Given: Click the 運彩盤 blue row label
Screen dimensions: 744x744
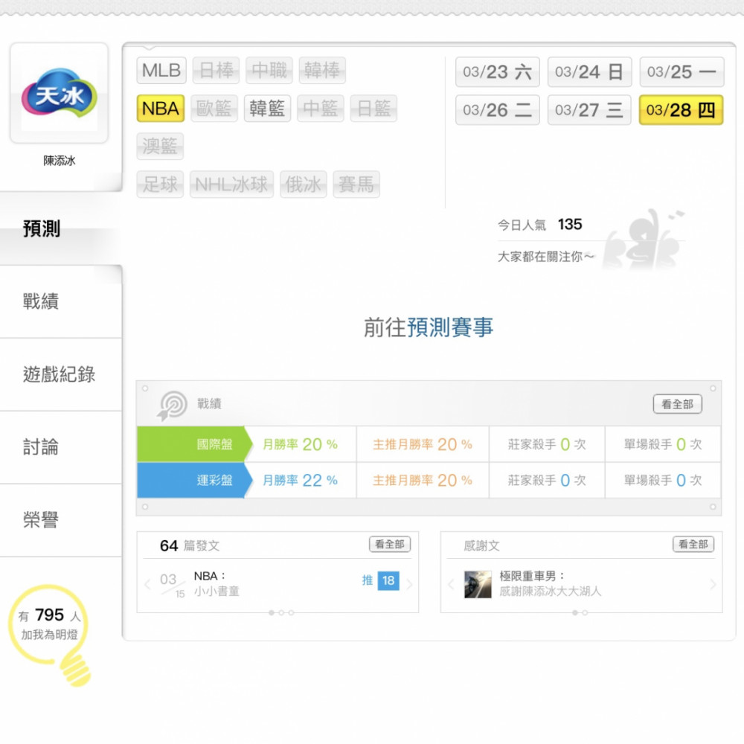Looking at the screenshot, I should (194, 480).
